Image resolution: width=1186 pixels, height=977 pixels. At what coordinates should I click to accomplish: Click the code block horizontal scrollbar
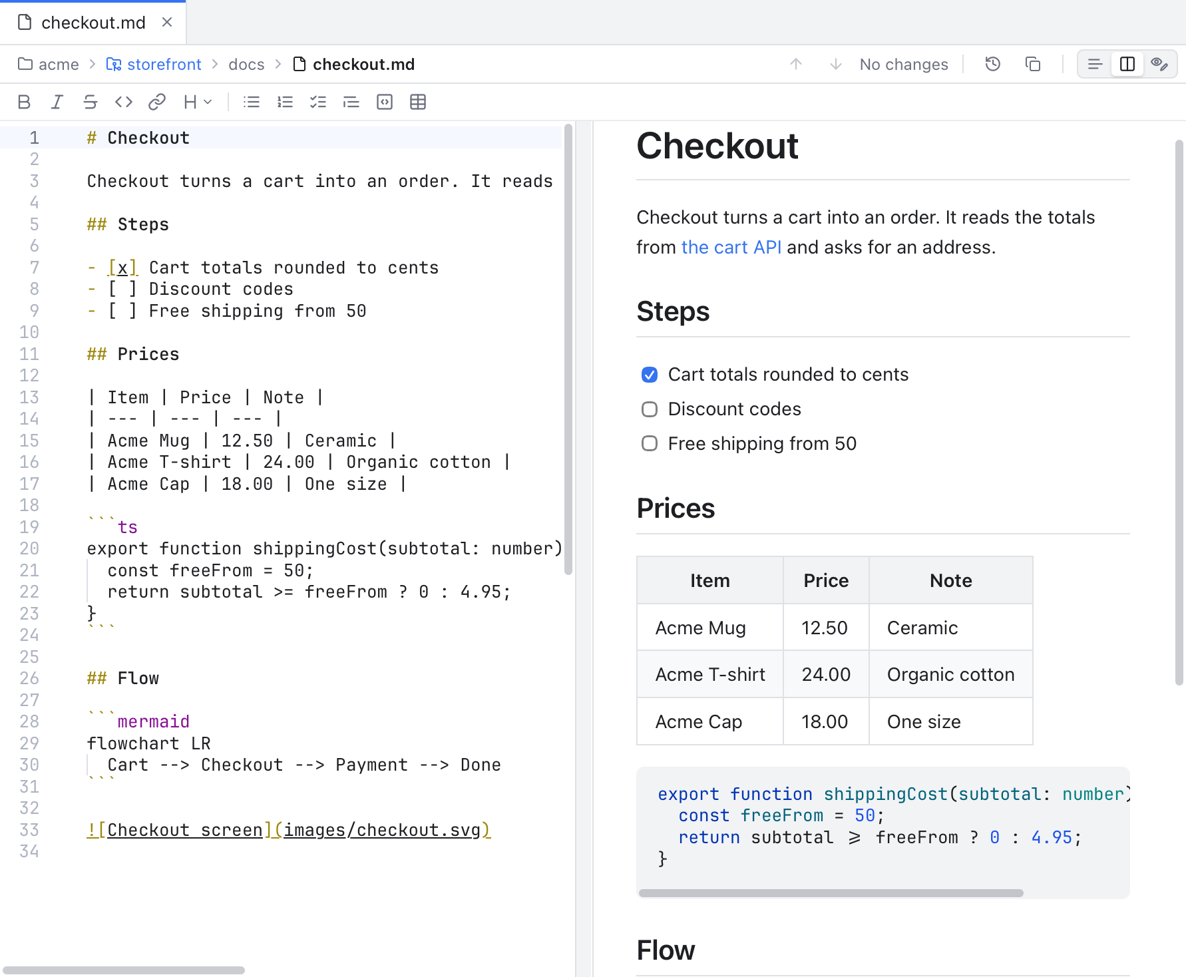831,893
